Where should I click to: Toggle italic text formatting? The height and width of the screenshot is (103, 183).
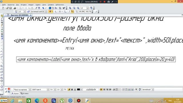click(x=69, y=90)
